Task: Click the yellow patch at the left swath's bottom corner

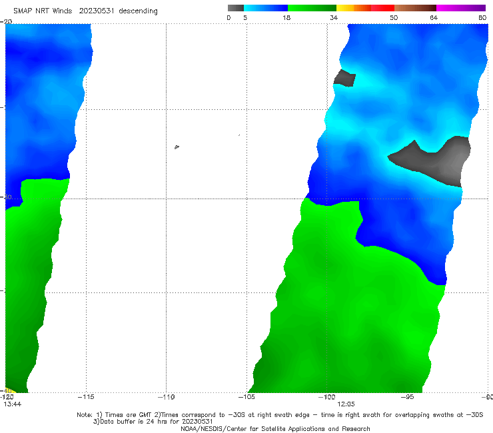Action: pyautogui.click(x=11, y=390)
